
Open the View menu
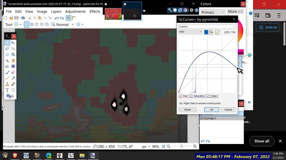(29, 12)
